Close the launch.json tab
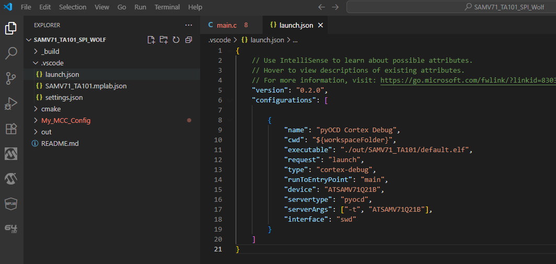The image size is (556, 264). (321, 25)
